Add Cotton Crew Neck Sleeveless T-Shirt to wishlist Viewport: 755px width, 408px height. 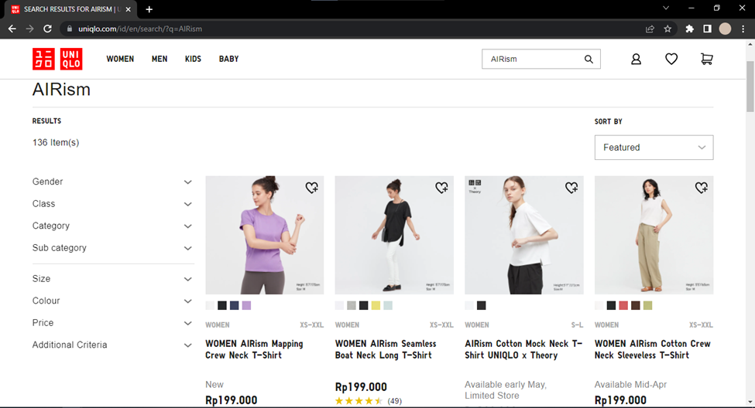[x=701, y=188]
